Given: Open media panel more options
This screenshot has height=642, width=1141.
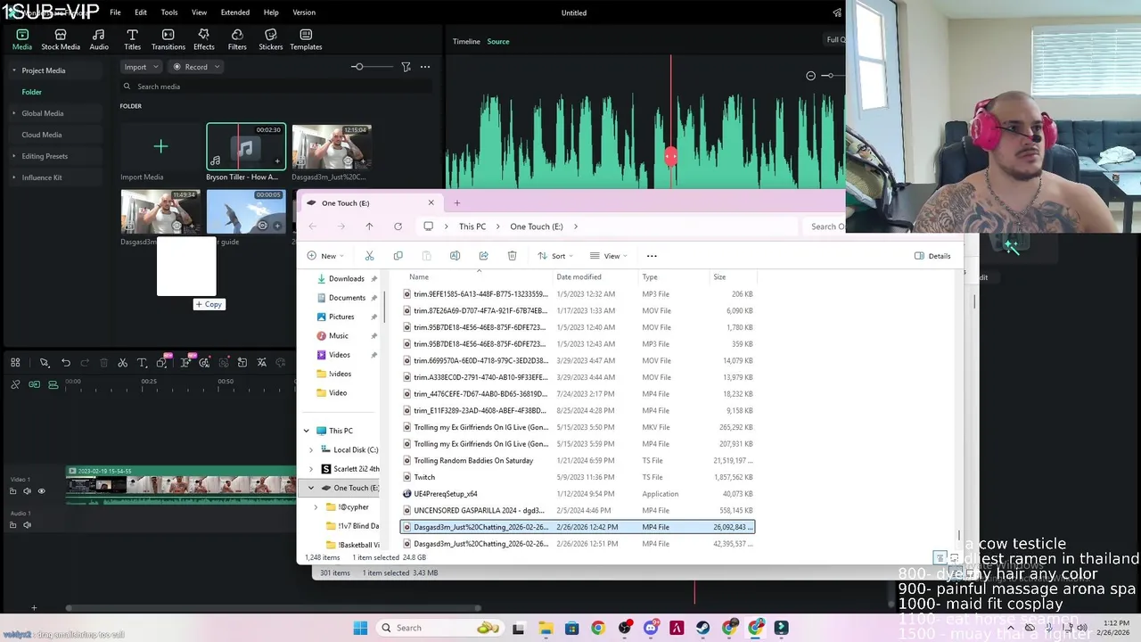Looking at the screenshot, I should pos(425,67).
